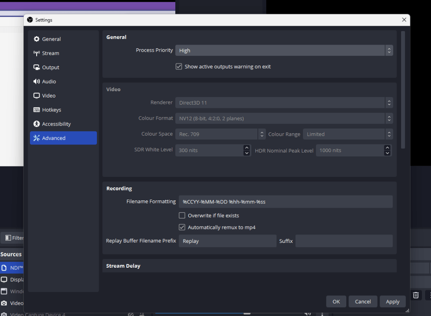Screen dimensions: 431x316
Task: Select the Advanced settings section
Action: click(63, 138)
